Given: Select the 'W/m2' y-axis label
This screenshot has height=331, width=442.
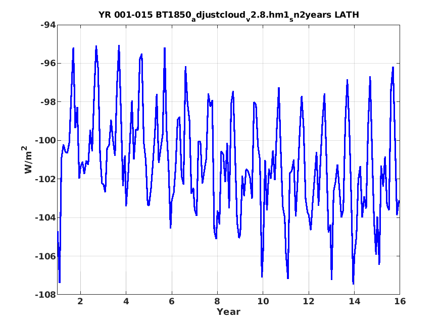Looking at the screenshot, I should click(x=28, y=159).
